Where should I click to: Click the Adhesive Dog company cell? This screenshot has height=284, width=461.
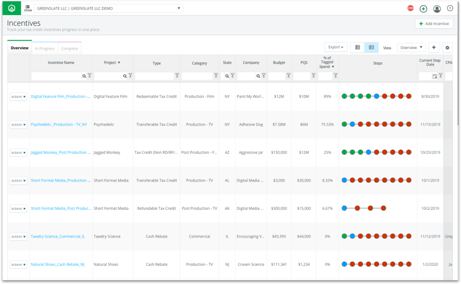click(x=251, y=124)
